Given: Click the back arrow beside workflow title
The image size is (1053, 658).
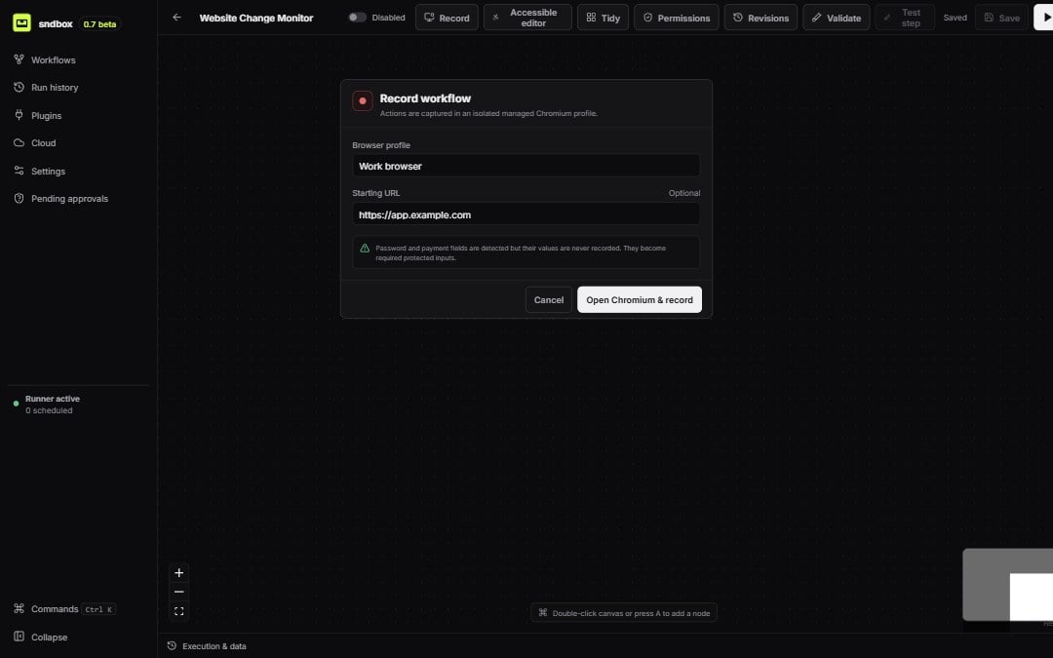Looking at the screenshot, I should tap(176, 18).
